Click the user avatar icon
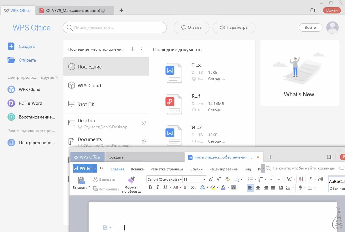345x232 pixels. 332,28
